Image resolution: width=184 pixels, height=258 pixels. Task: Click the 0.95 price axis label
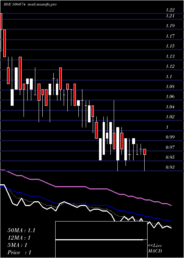pyautogui.click(x=170, y=157)
